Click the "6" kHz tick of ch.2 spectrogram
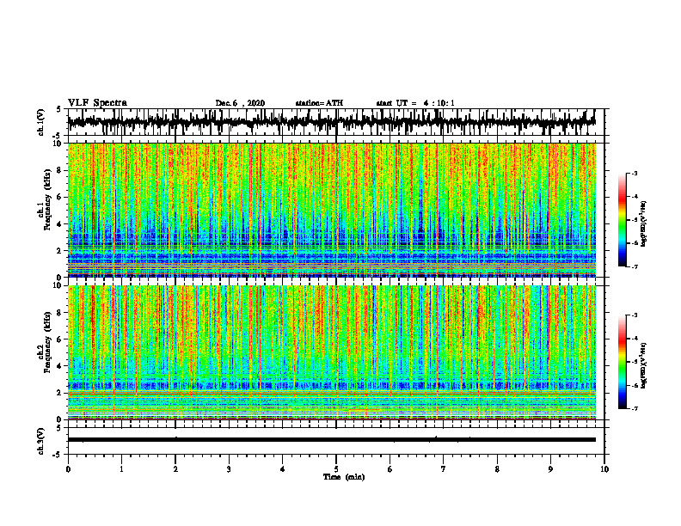 pyautogui.click(x=60, y=339)
